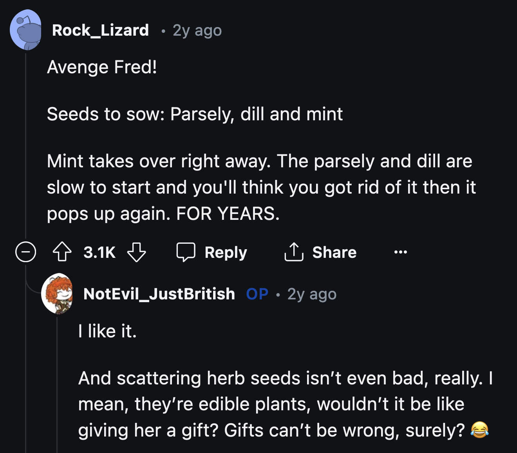Viewport: 517px width, 453px height.
Task: Click vertical thread line below Rock_Lizard's avatar
Action: [x=26, y=145]
